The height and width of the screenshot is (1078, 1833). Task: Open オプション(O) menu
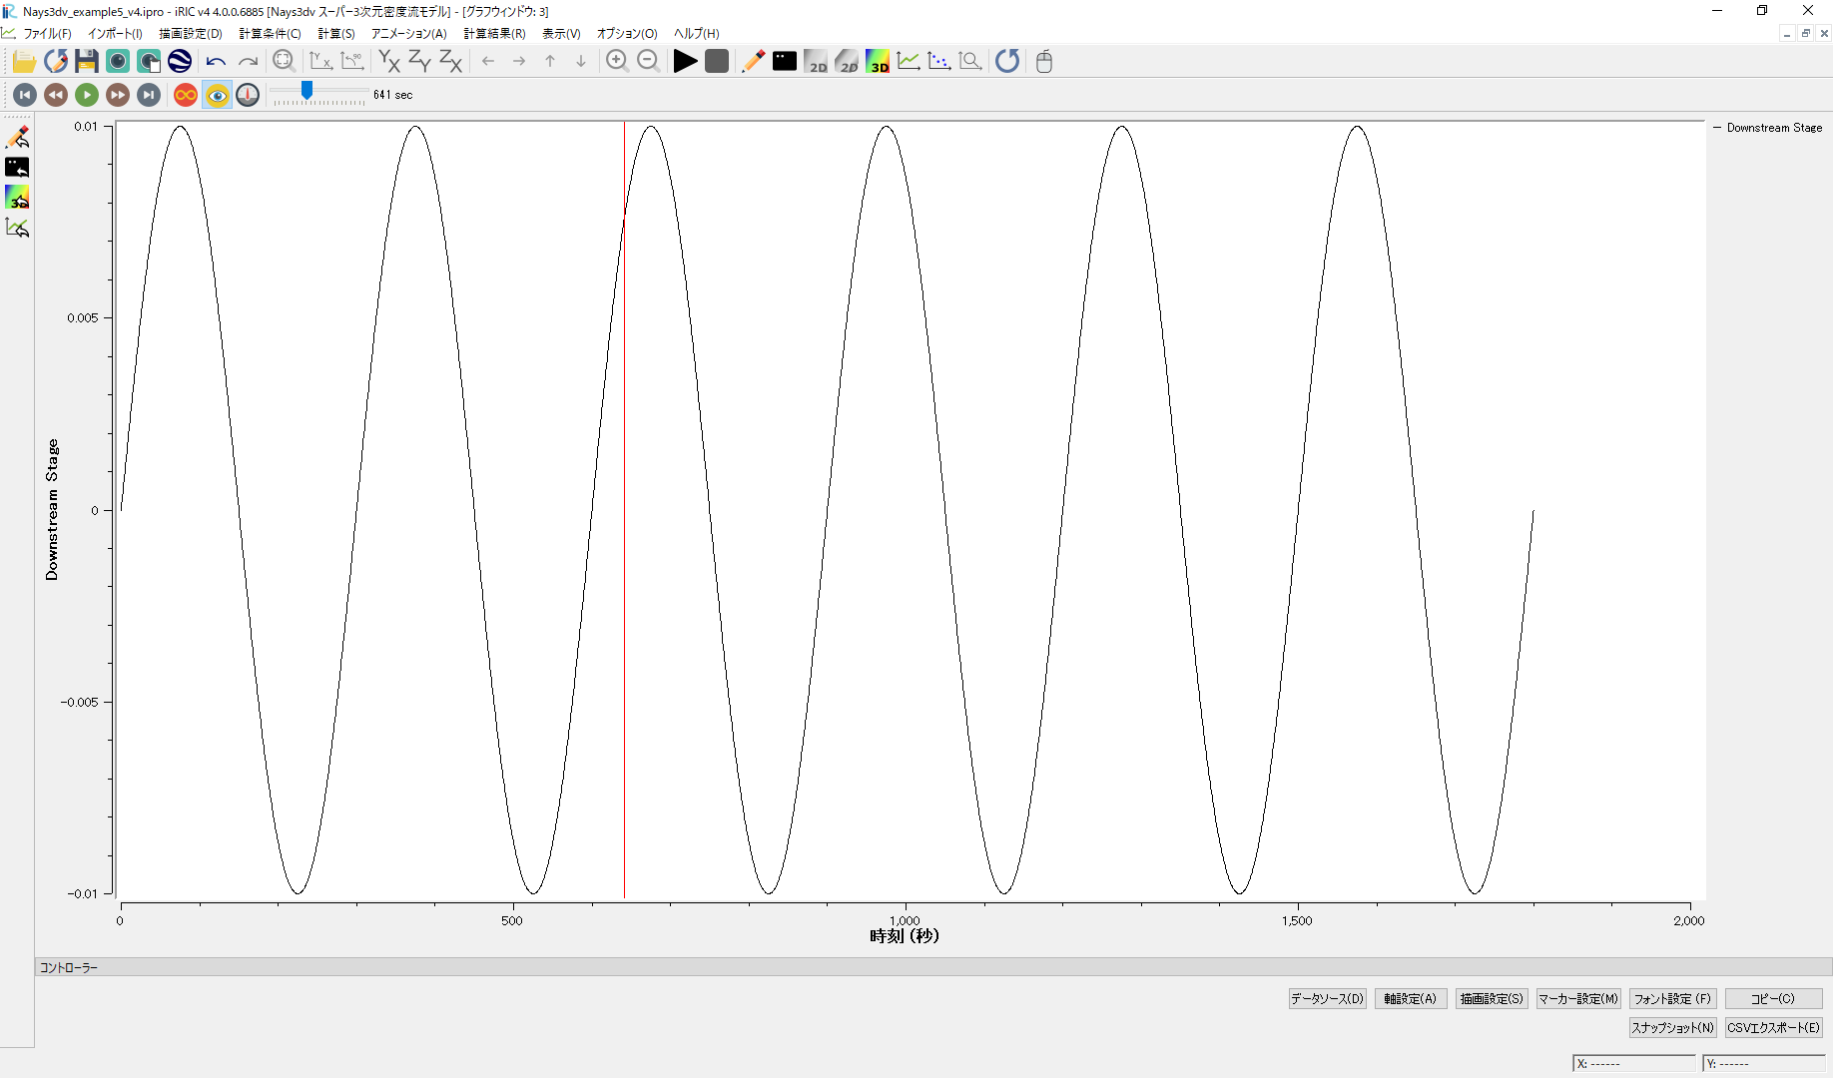(627, 34)
